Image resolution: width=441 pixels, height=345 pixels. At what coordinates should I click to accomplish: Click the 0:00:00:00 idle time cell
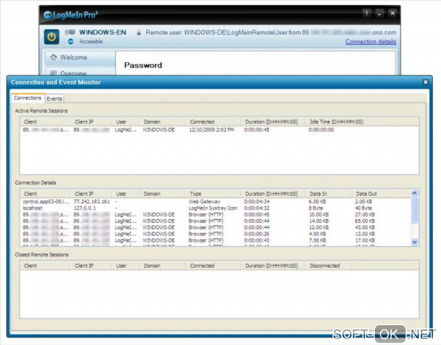(321, 130)
